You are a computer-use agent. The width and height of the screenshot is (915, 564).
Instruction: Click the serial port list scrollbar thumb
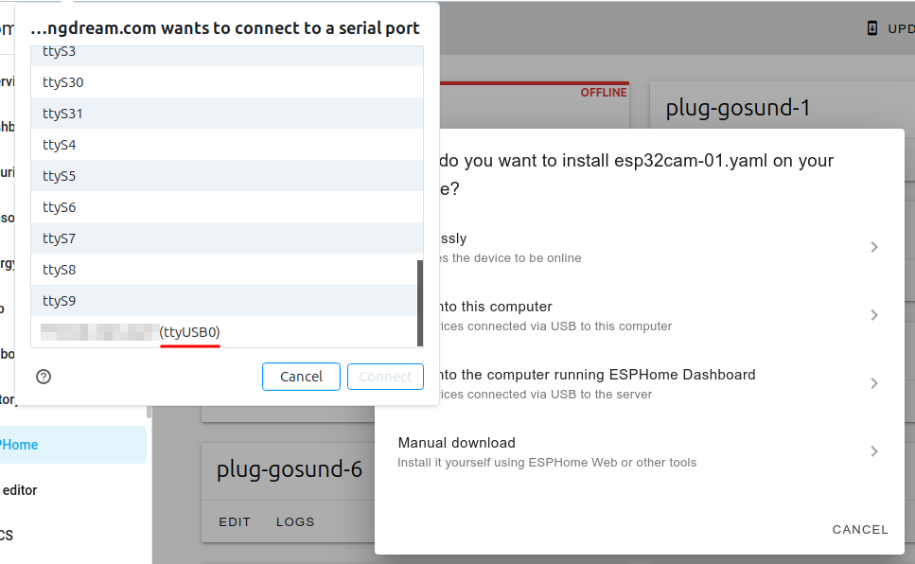pos(419,303)
